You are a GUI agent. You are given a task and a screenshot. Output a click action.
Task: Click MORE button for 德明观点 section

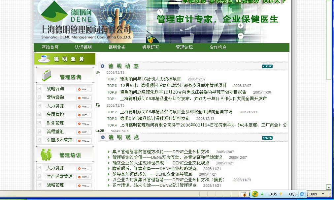pyautogui.click(x=267, y=138)
